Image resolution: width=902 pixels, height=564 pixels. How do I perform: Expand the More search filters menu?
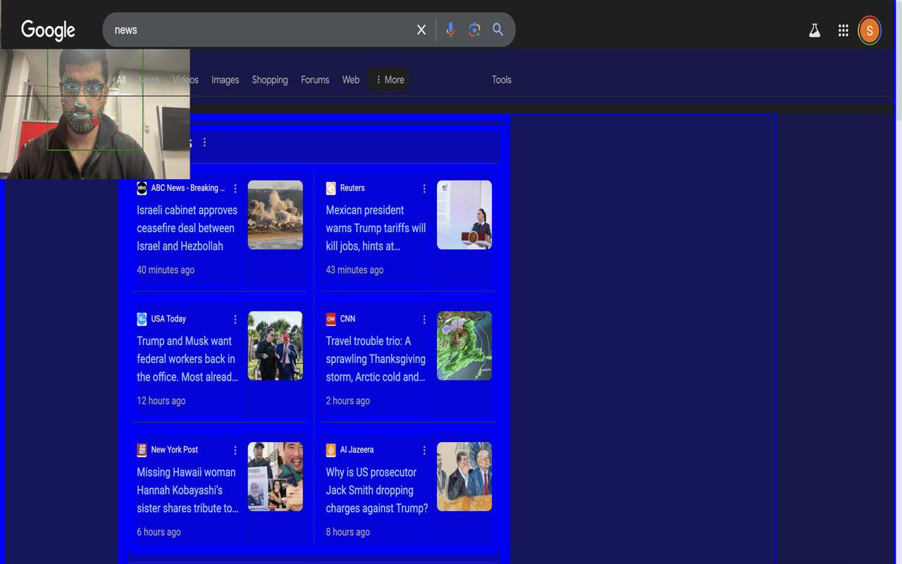point(389,80)
